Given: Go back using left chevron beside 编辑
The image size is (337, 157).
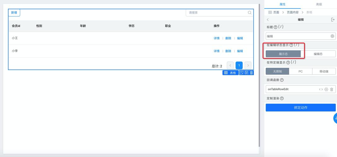Looking at the screenshot, I should (x=268, y=19).
